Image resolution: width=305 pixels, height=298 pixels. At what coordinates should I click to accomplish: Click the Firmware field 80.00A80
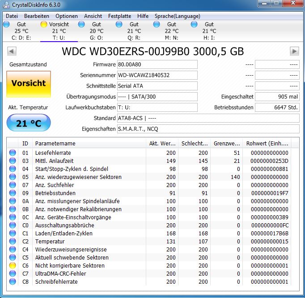tap(157, 64)
